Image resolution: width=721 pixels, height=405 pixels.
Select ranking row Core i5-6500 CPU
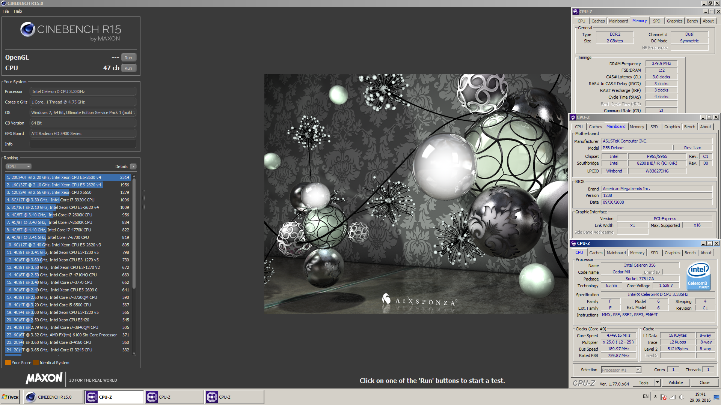click(68, 305)
